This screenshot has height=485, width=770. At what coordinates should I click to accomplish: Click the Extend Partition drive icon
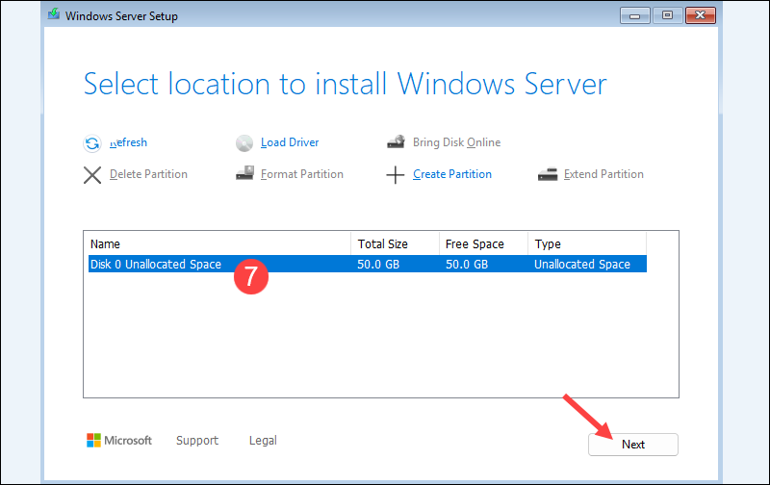click(548, 174)
